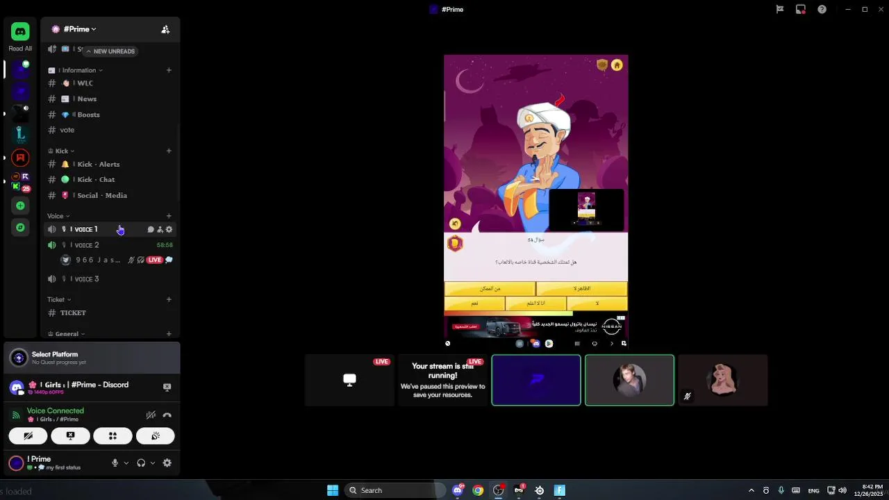
Task: Toggle headphones deafen in user panel
Action: tap(141, 463)
